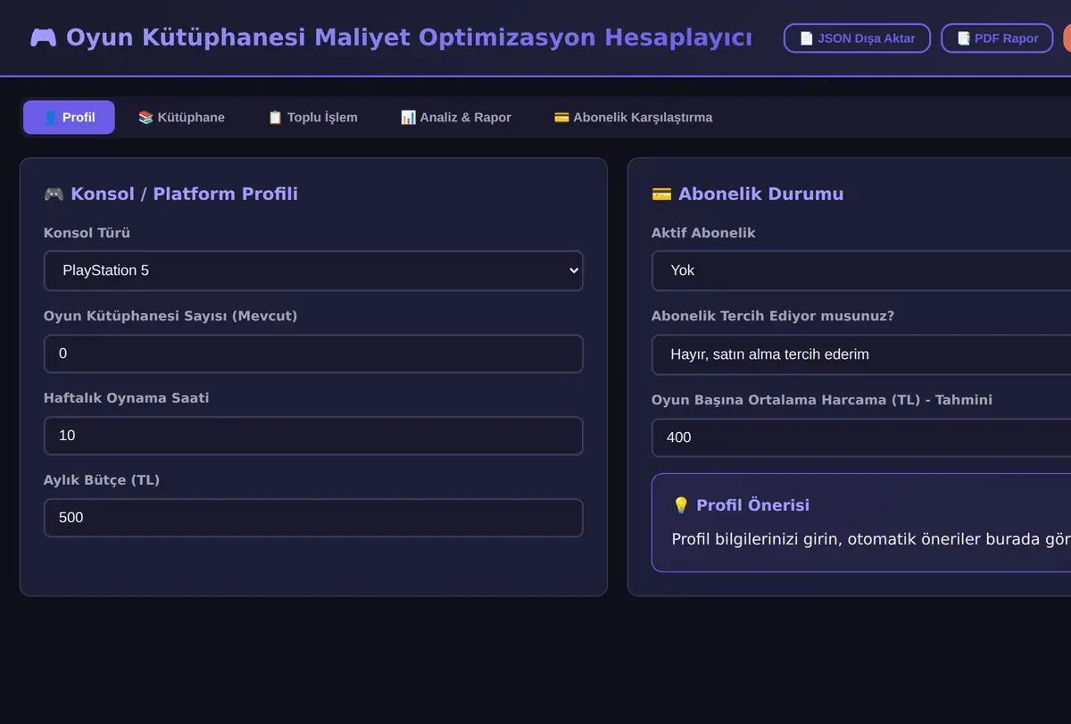Generate the PDF Rapor

point(997,38)
